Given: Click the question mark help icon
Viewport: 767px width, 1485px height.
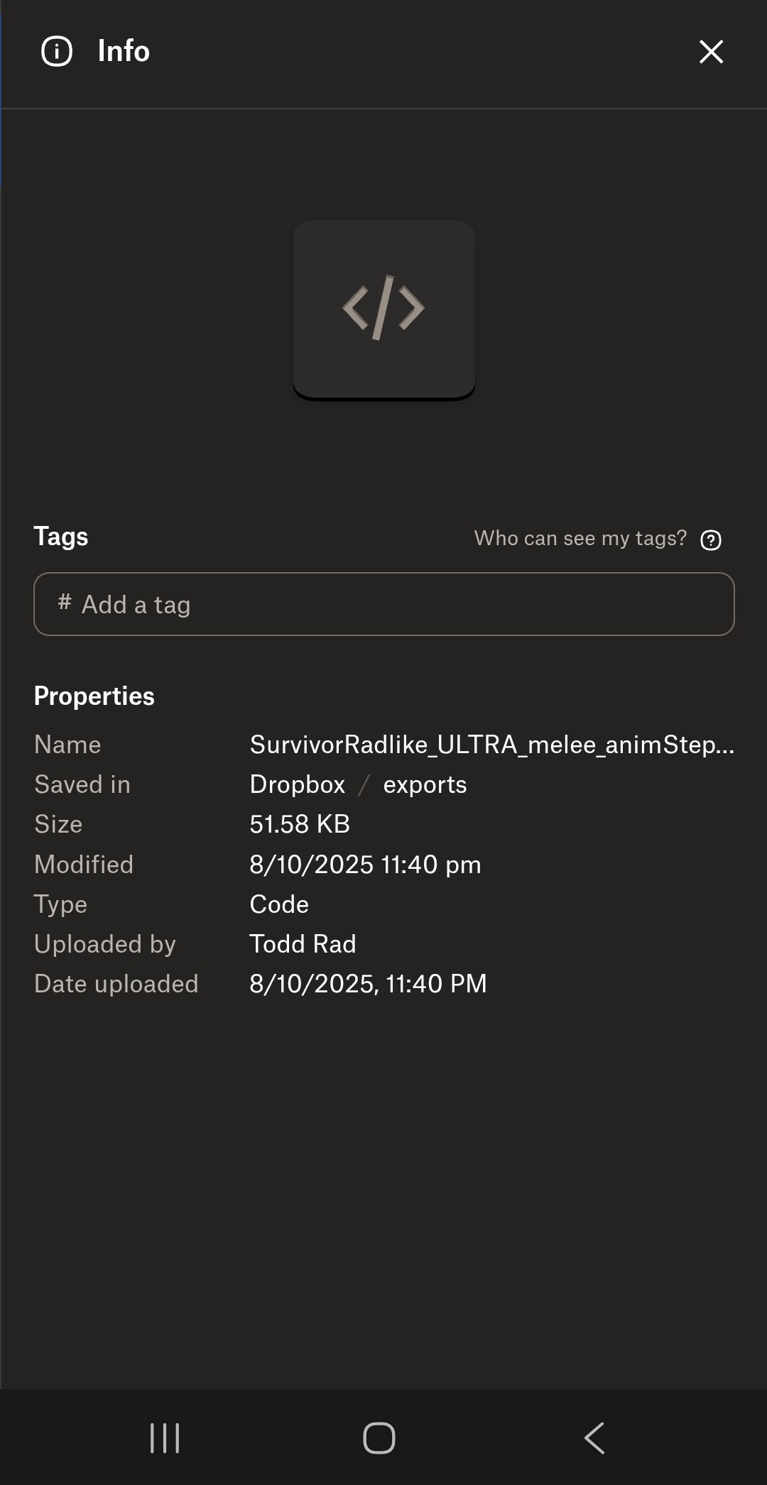Looking at the screenshot, I should tap(711, 540).
